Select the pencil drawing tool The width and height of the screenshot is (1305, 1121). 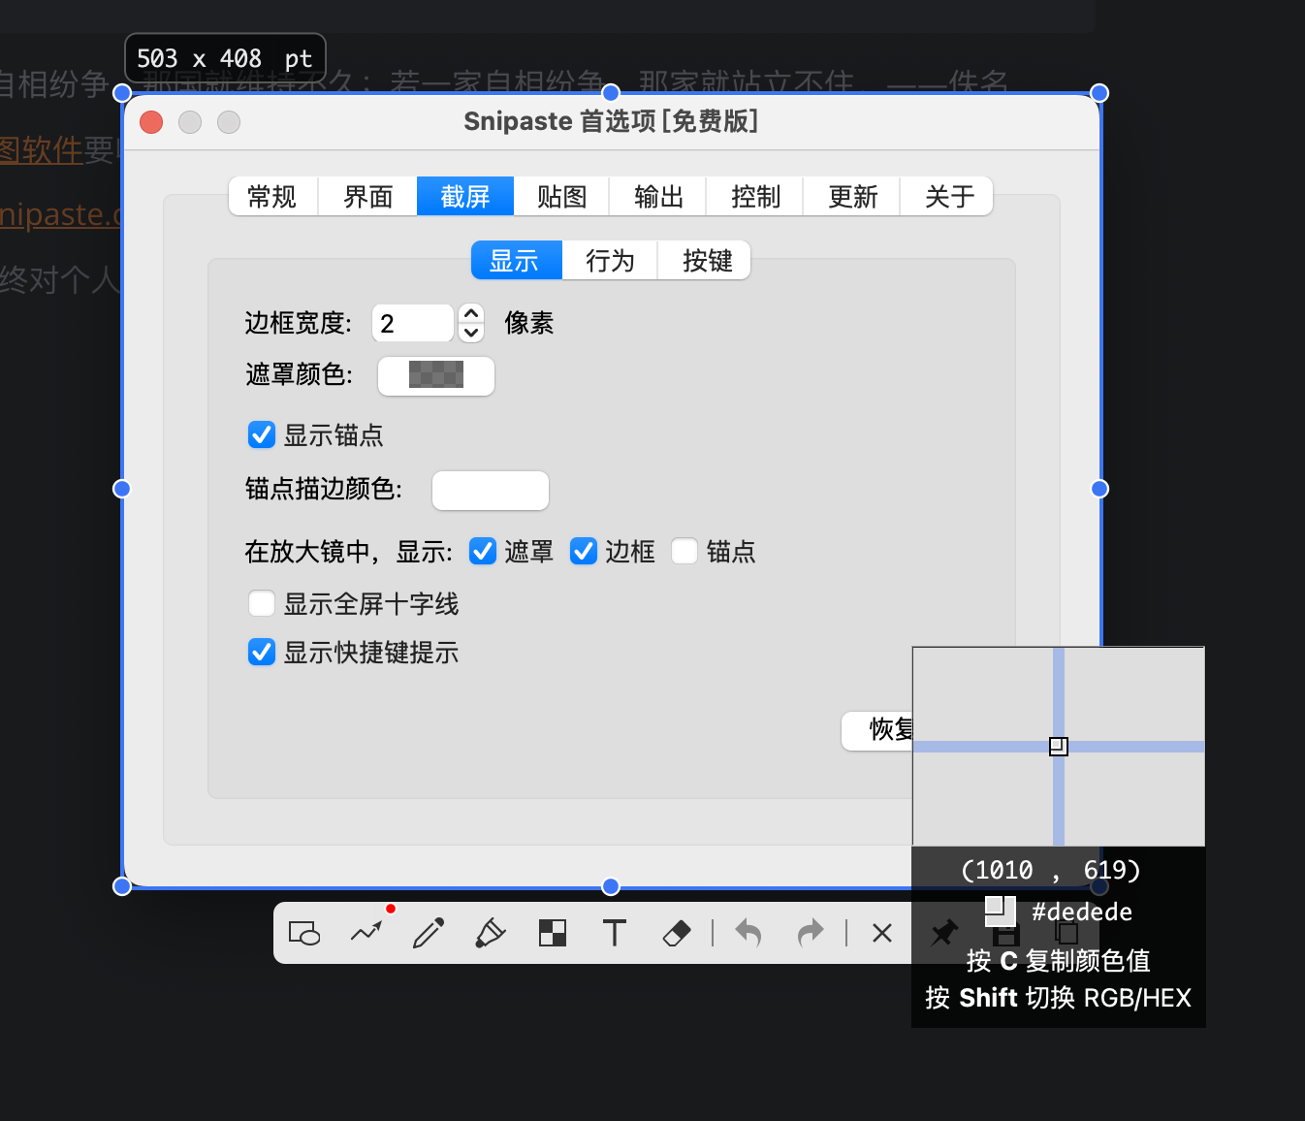pos(429,933)
